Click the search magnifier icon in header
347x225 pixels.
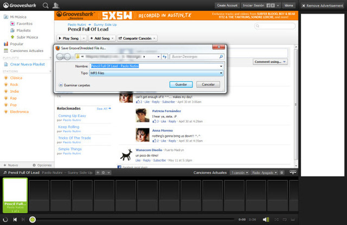[x=46, y=5]
